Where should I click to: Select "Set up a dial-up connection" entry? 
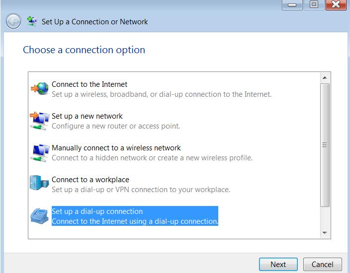[135, 216]
